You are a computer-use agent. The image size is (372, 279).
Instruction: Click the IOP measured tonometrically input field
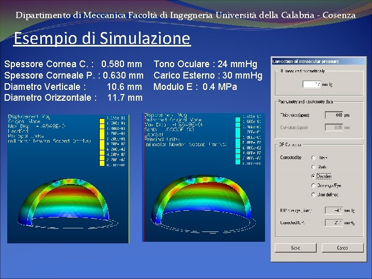point(312,84)
